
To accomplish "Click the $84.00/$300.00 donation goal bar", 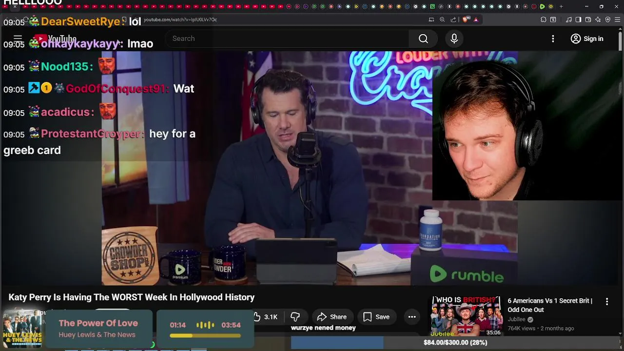I will click(455, 343).
